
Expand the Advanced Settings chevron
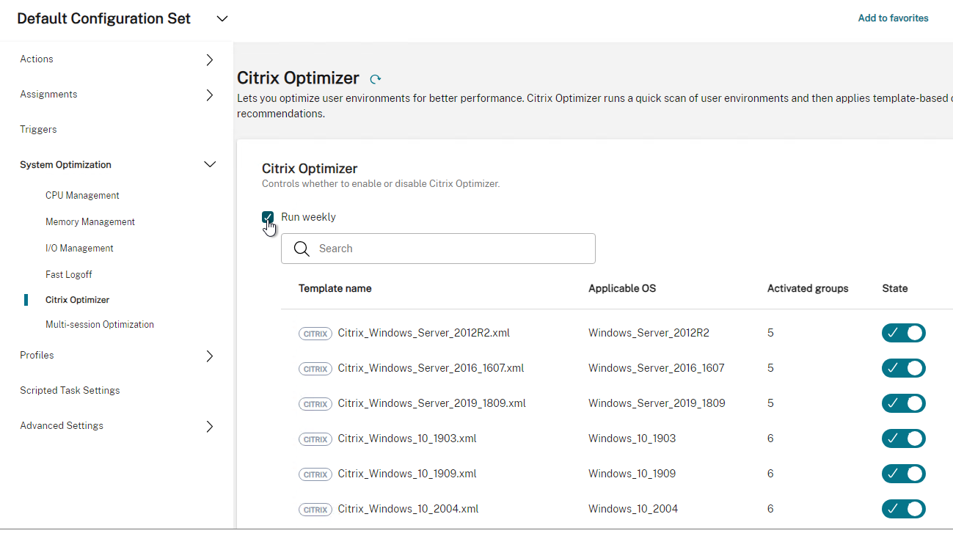pyautogui.click(x=210, y=427)
